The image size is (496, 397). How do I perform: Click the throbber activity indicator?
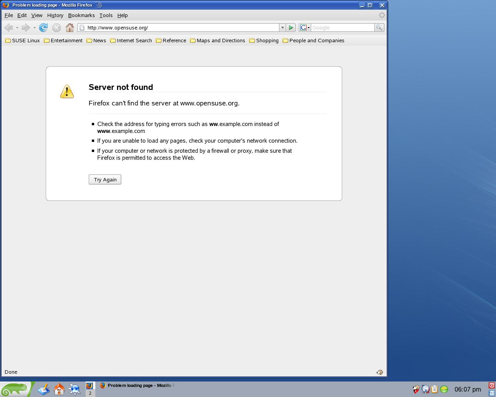tap(382, 15)
